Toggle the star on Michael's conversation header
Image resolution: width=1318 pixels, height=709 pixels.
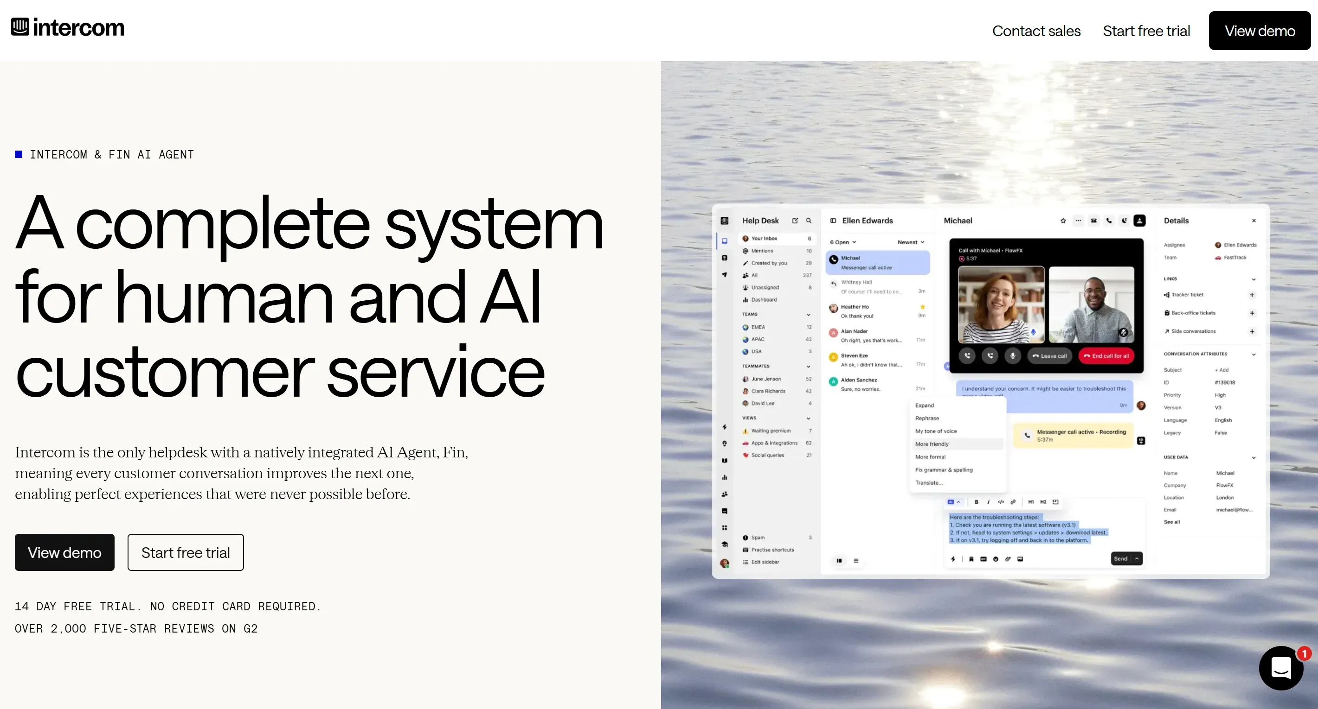(x=1063, y=221)
